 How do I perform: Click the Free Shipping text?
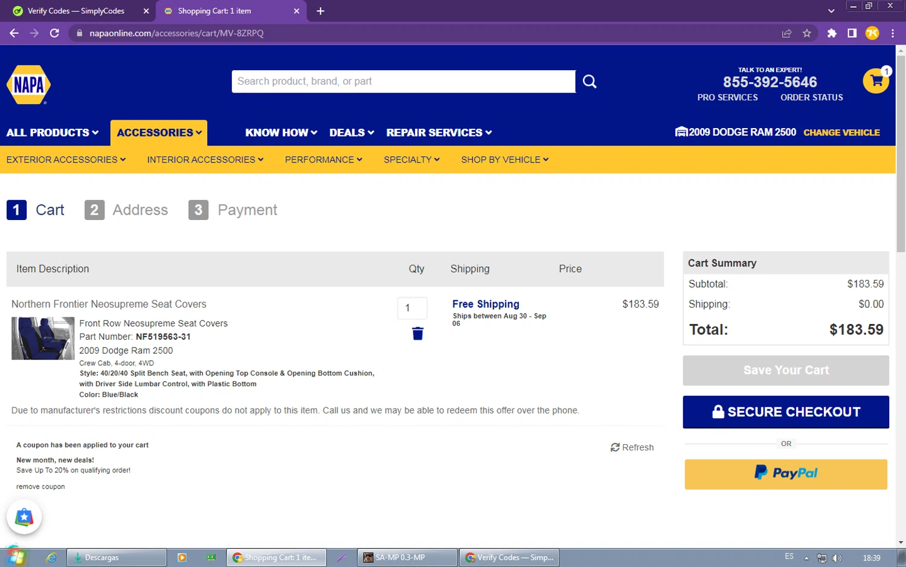[x=486, y=304]
